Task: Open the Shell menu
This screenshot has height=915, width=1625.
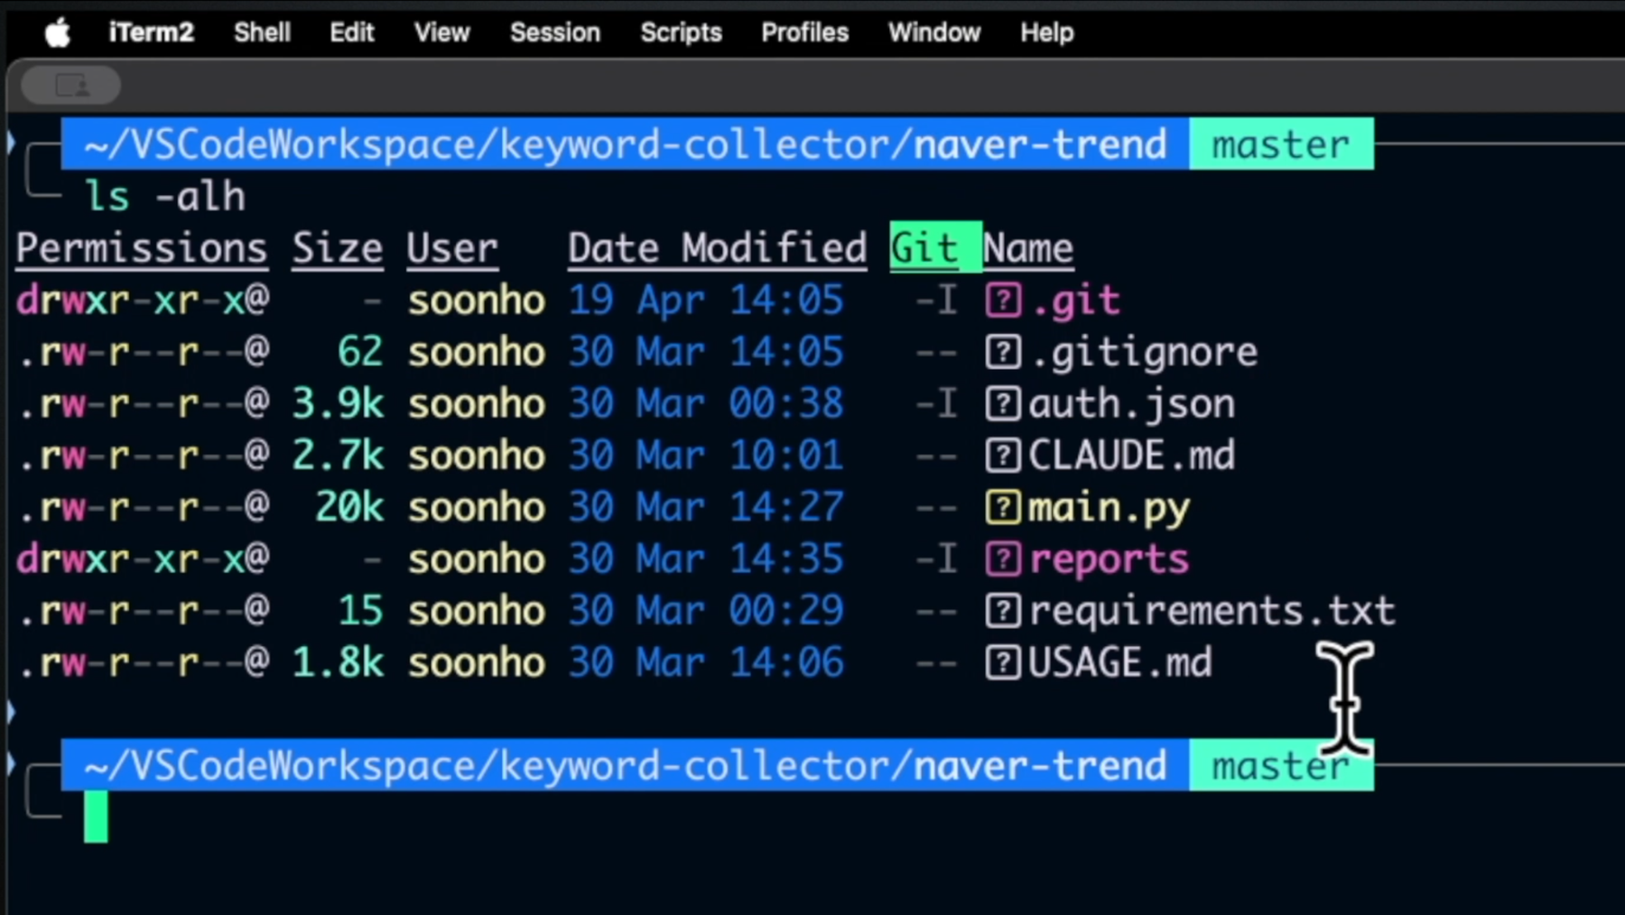Action: coord(262,32)
